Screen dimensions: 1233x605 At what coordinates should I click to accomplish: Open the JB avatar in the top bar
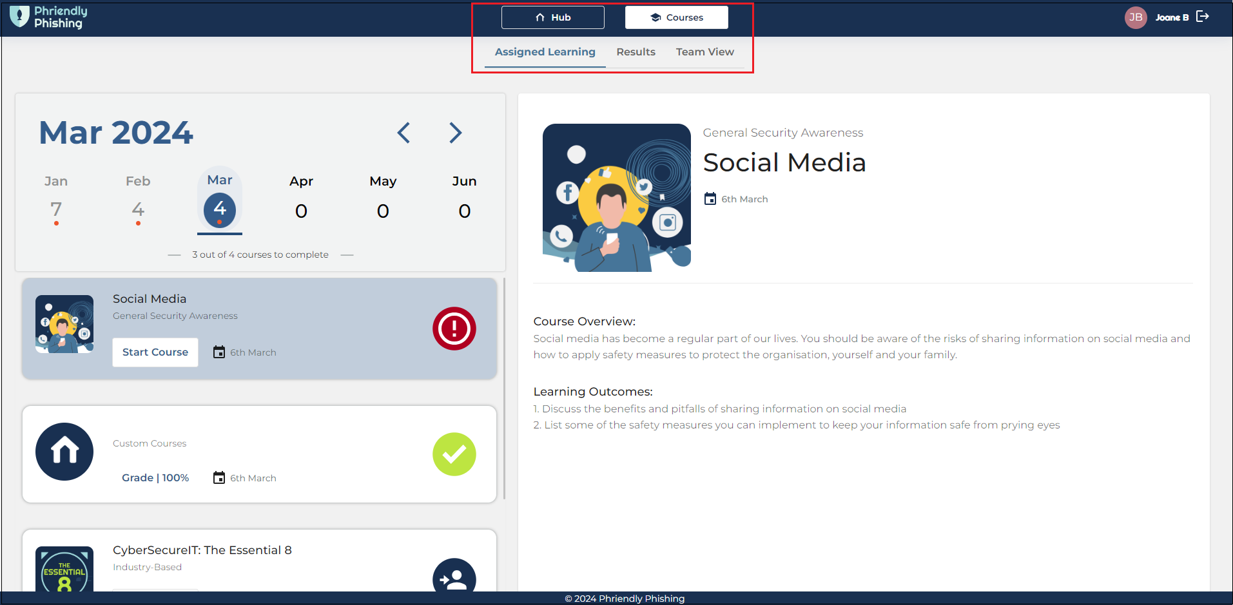point(1136,17)
